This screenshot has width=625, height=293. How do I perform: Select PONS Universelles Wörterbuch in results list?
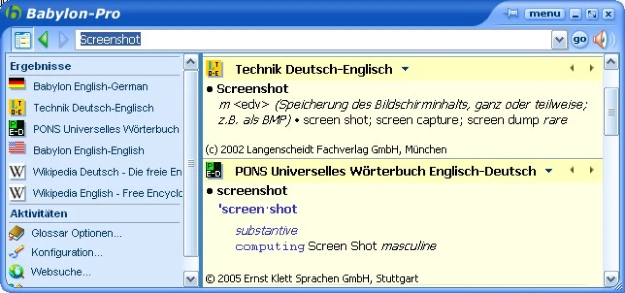click(x=106, y=129)
